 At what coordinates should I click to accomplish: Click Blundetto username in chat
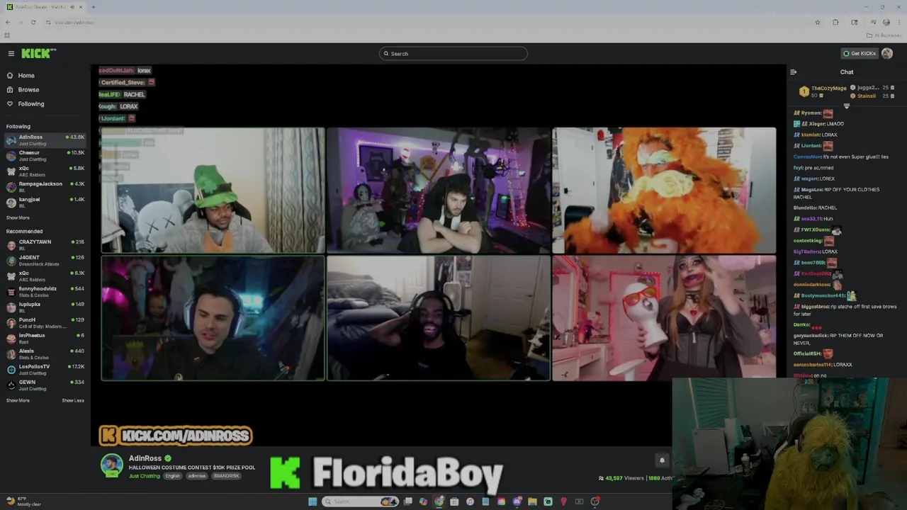805,208
